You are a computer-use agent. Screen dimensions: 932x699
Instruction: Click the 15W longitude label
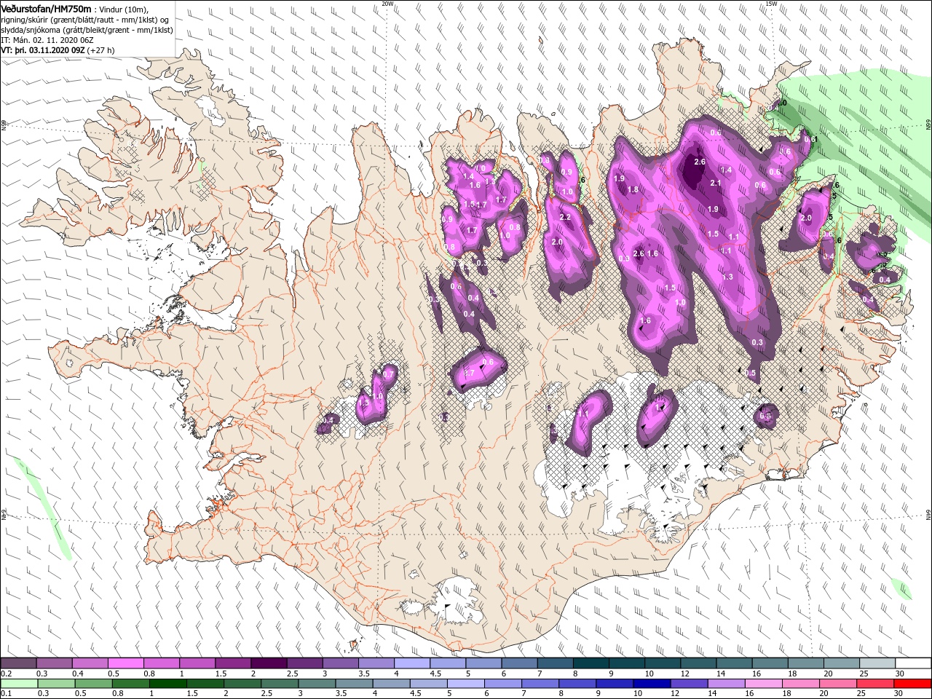point(771,4)
